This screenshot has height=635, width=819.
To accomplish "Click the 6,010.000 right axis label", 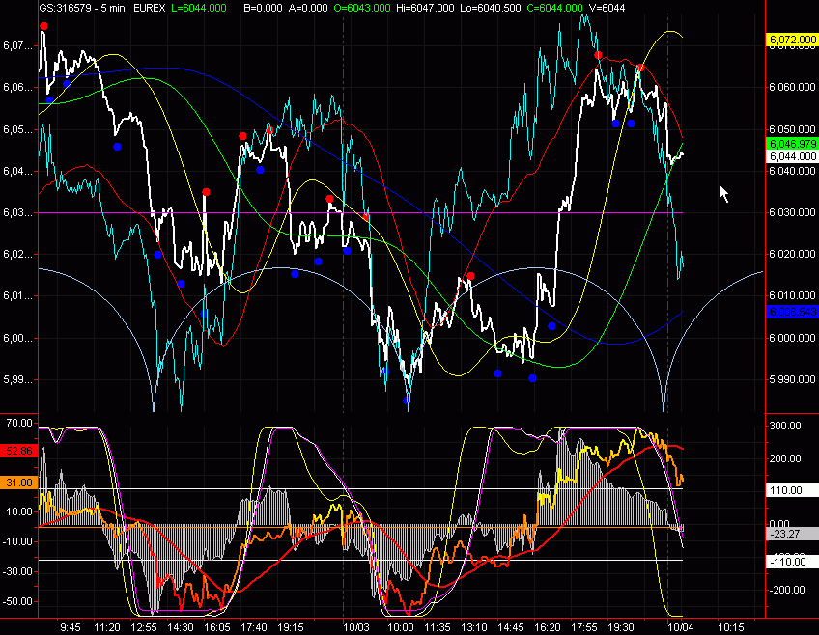I will (x=792, y=296).
